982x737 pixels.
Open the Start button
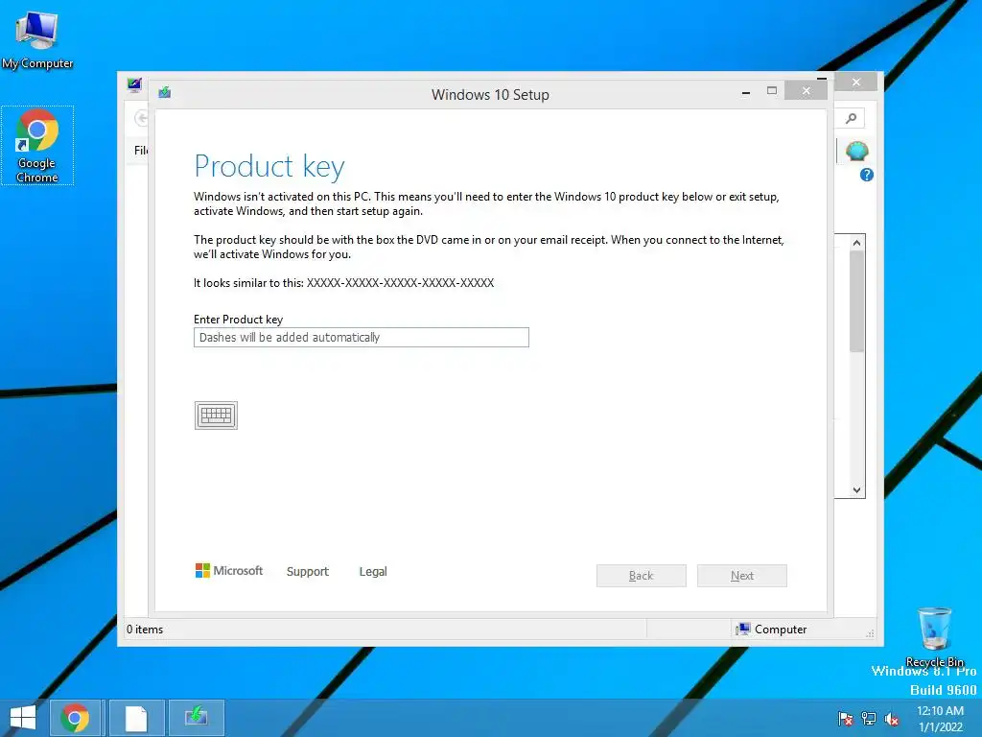click(x=23, y=718)
